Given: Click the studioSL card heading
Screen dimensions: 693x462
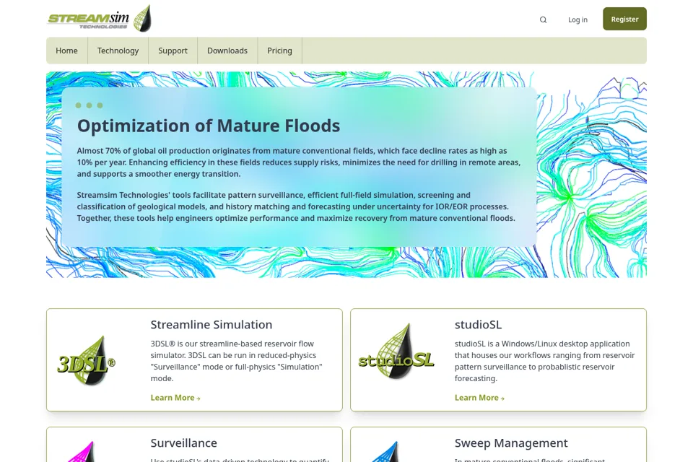Looking at the screenshot, I should click(478, 325).
